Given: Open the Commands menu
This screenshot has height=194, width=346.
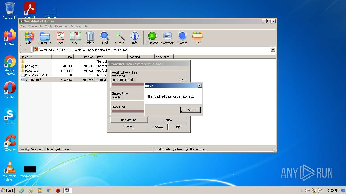Looking at the screenshot, I should pos(35,26).
